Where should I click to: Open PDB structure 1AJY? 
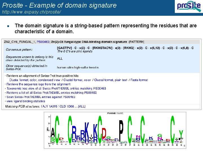tap(45, 106)
